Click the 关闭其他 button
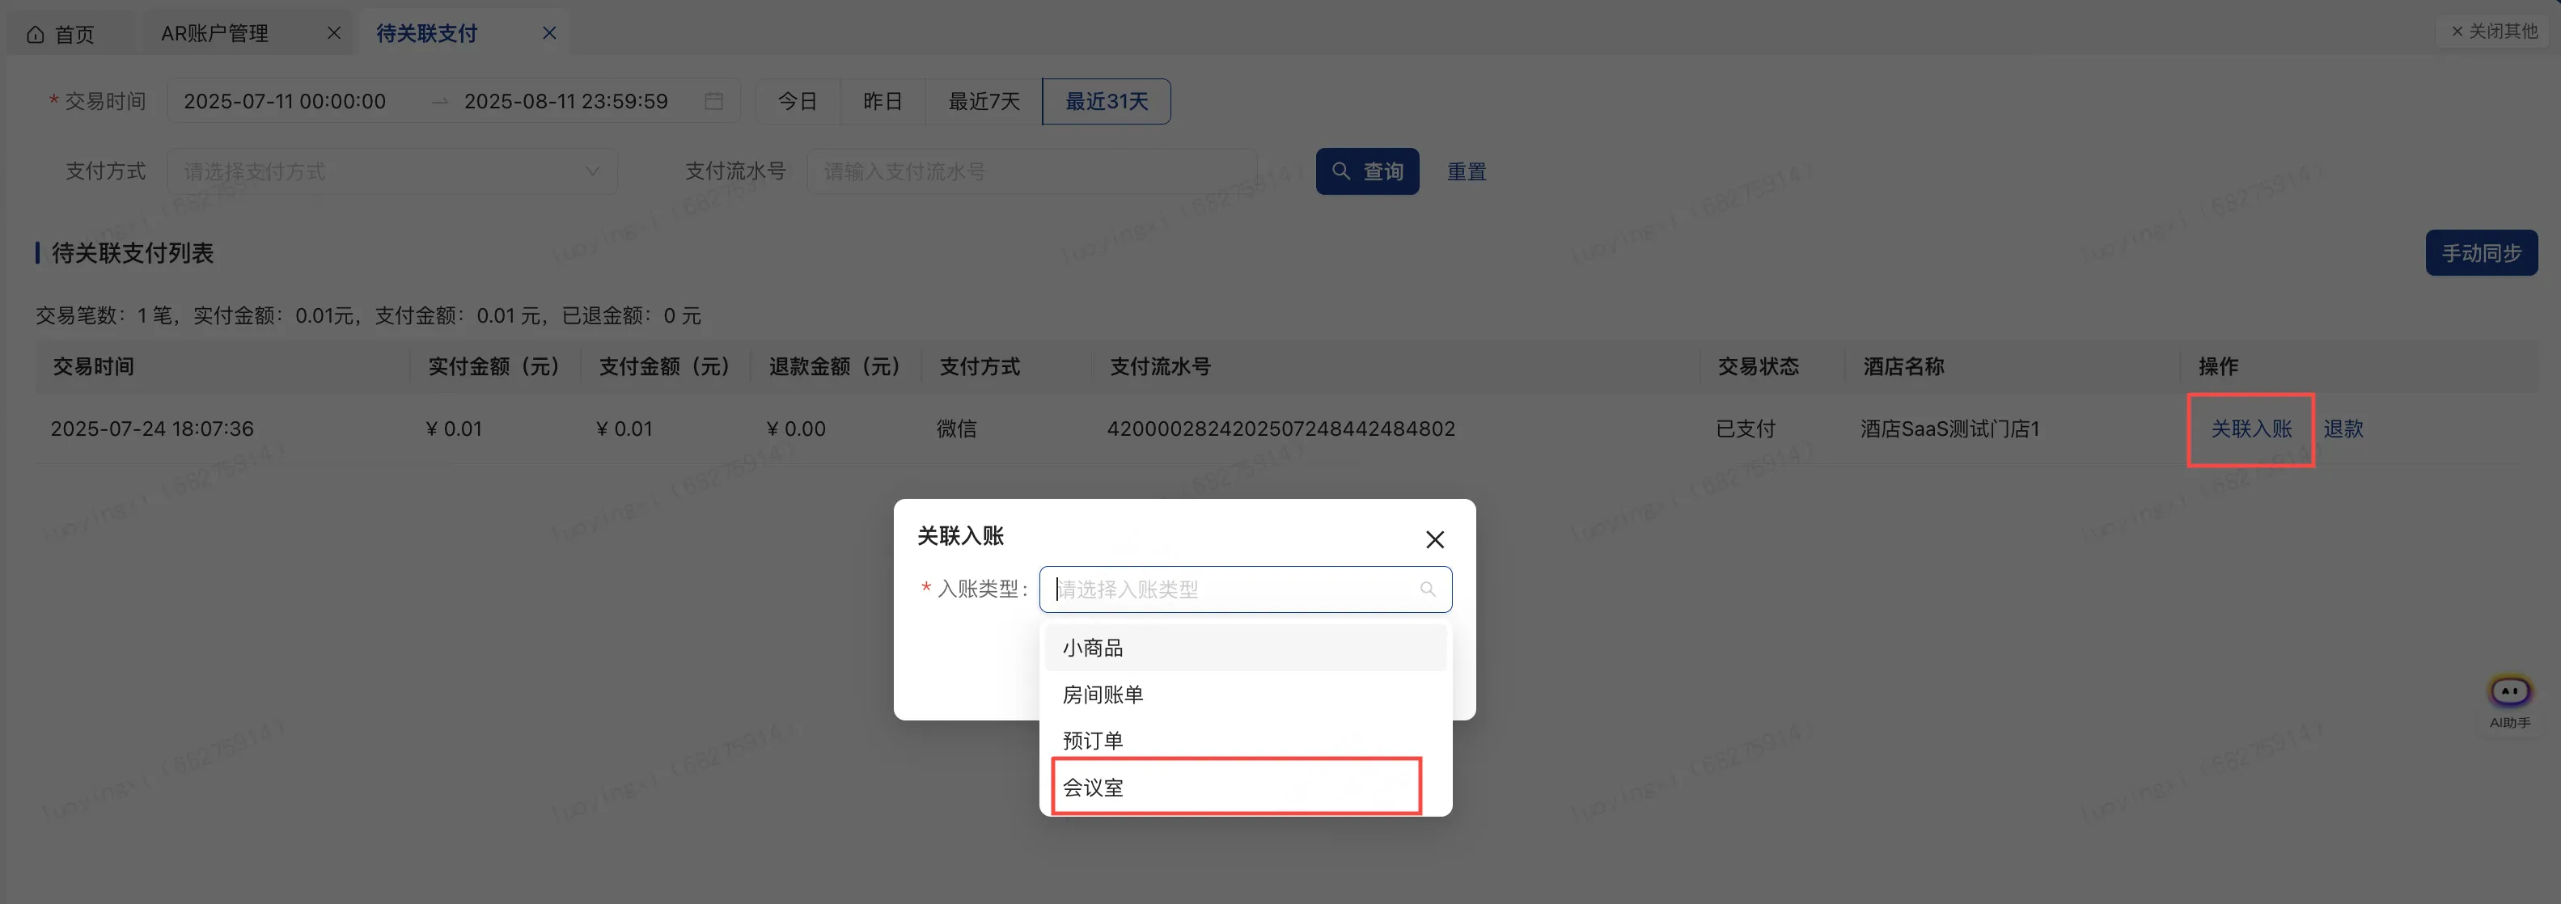This screenshot has height=904, width=2561. (x=2493, y=32)
